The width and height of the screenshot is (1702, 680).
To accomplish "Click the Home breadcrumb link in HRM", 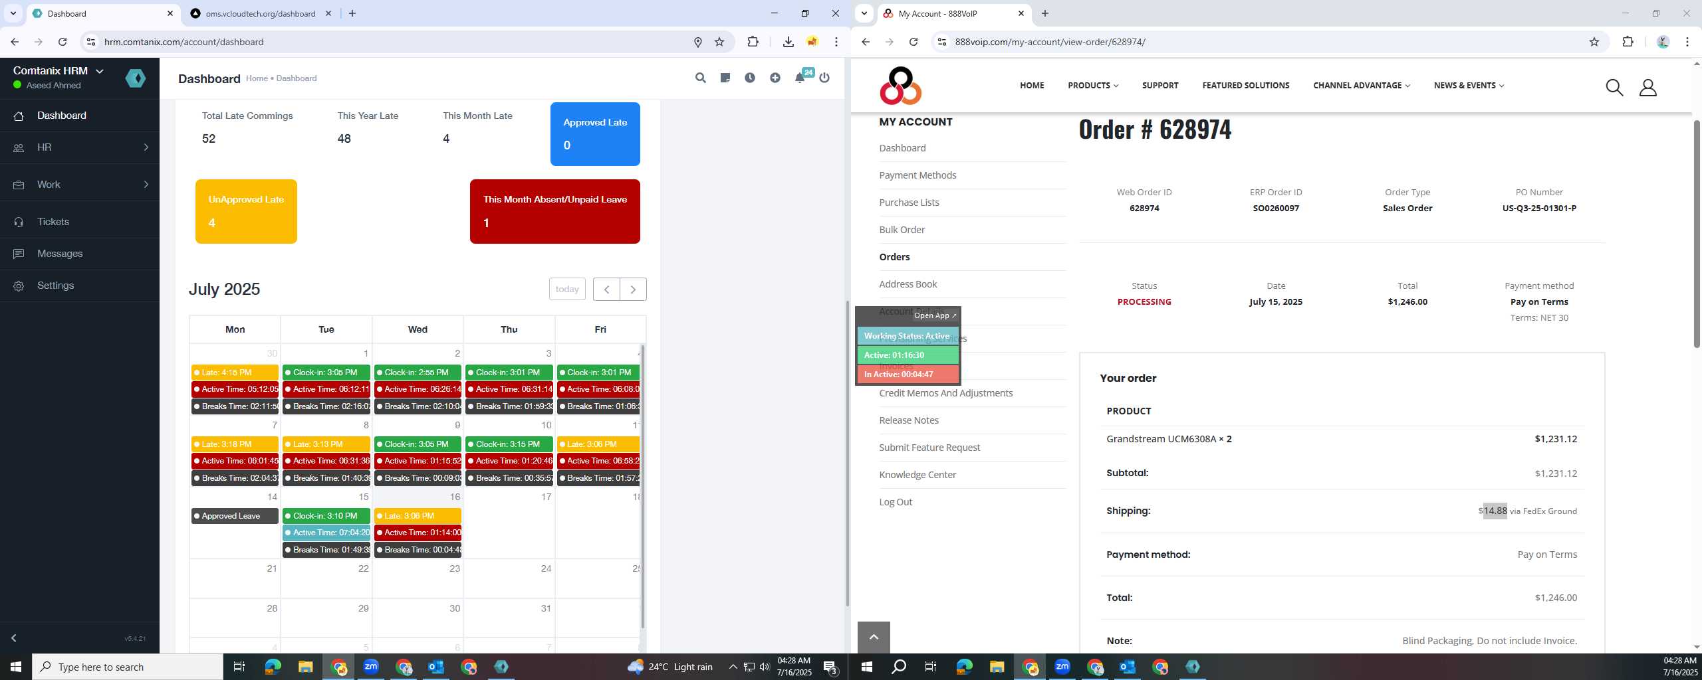I will coord(257,78).
